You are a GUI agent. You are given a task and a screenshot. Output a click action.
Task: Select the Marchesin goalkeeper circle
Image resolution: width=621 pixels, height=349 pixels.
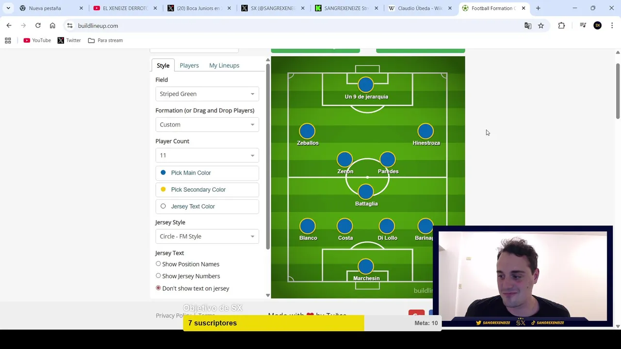point(366,266)
